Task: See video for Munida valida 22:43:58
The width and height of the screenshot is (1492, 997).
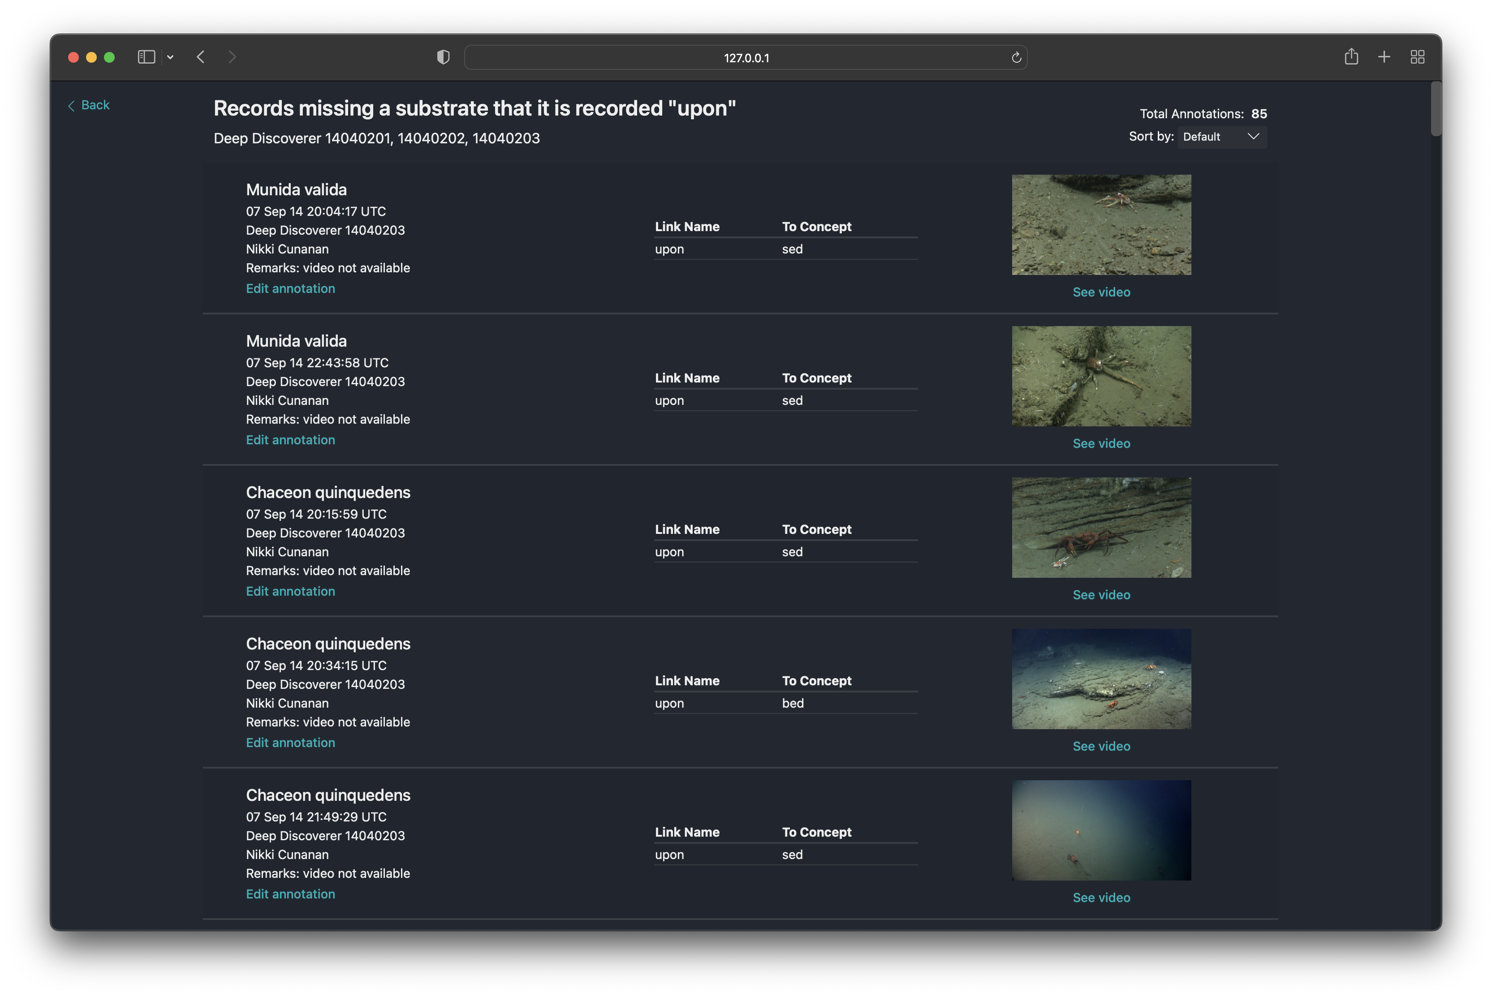Action: click(x=1101, y=443)
